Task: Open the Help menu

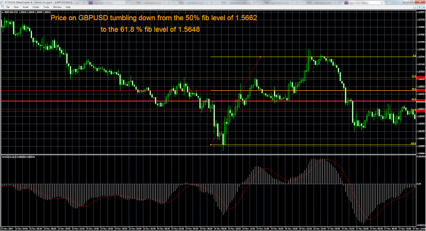Action: 68,7
